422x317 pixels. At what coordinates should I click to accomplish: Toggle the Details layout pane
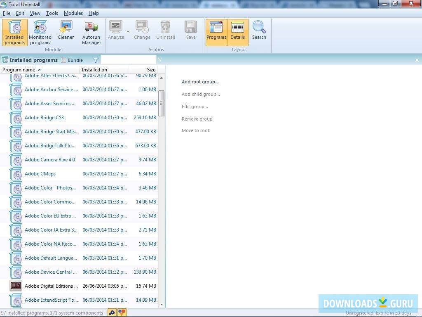pyautogui.click(x=238, y=32)
